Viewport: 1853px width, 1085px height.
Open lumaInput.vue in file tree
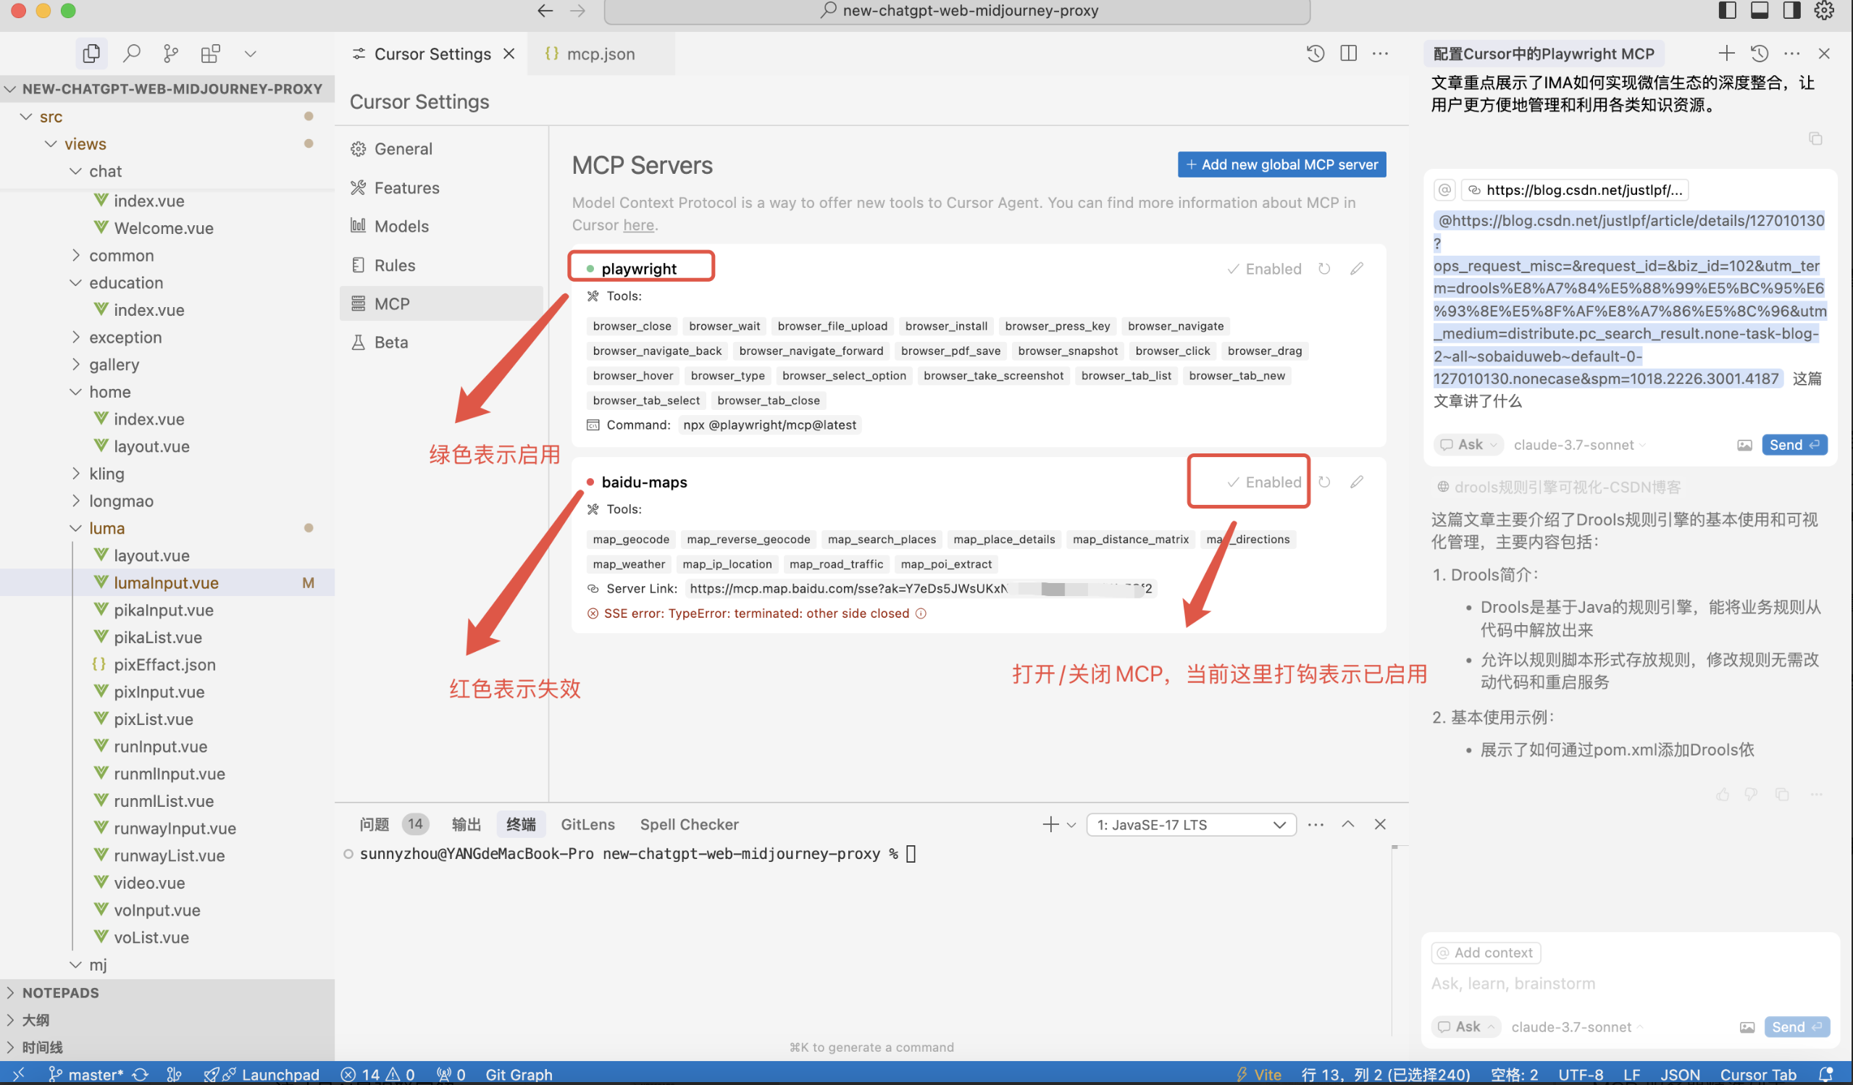click(166, 583)
